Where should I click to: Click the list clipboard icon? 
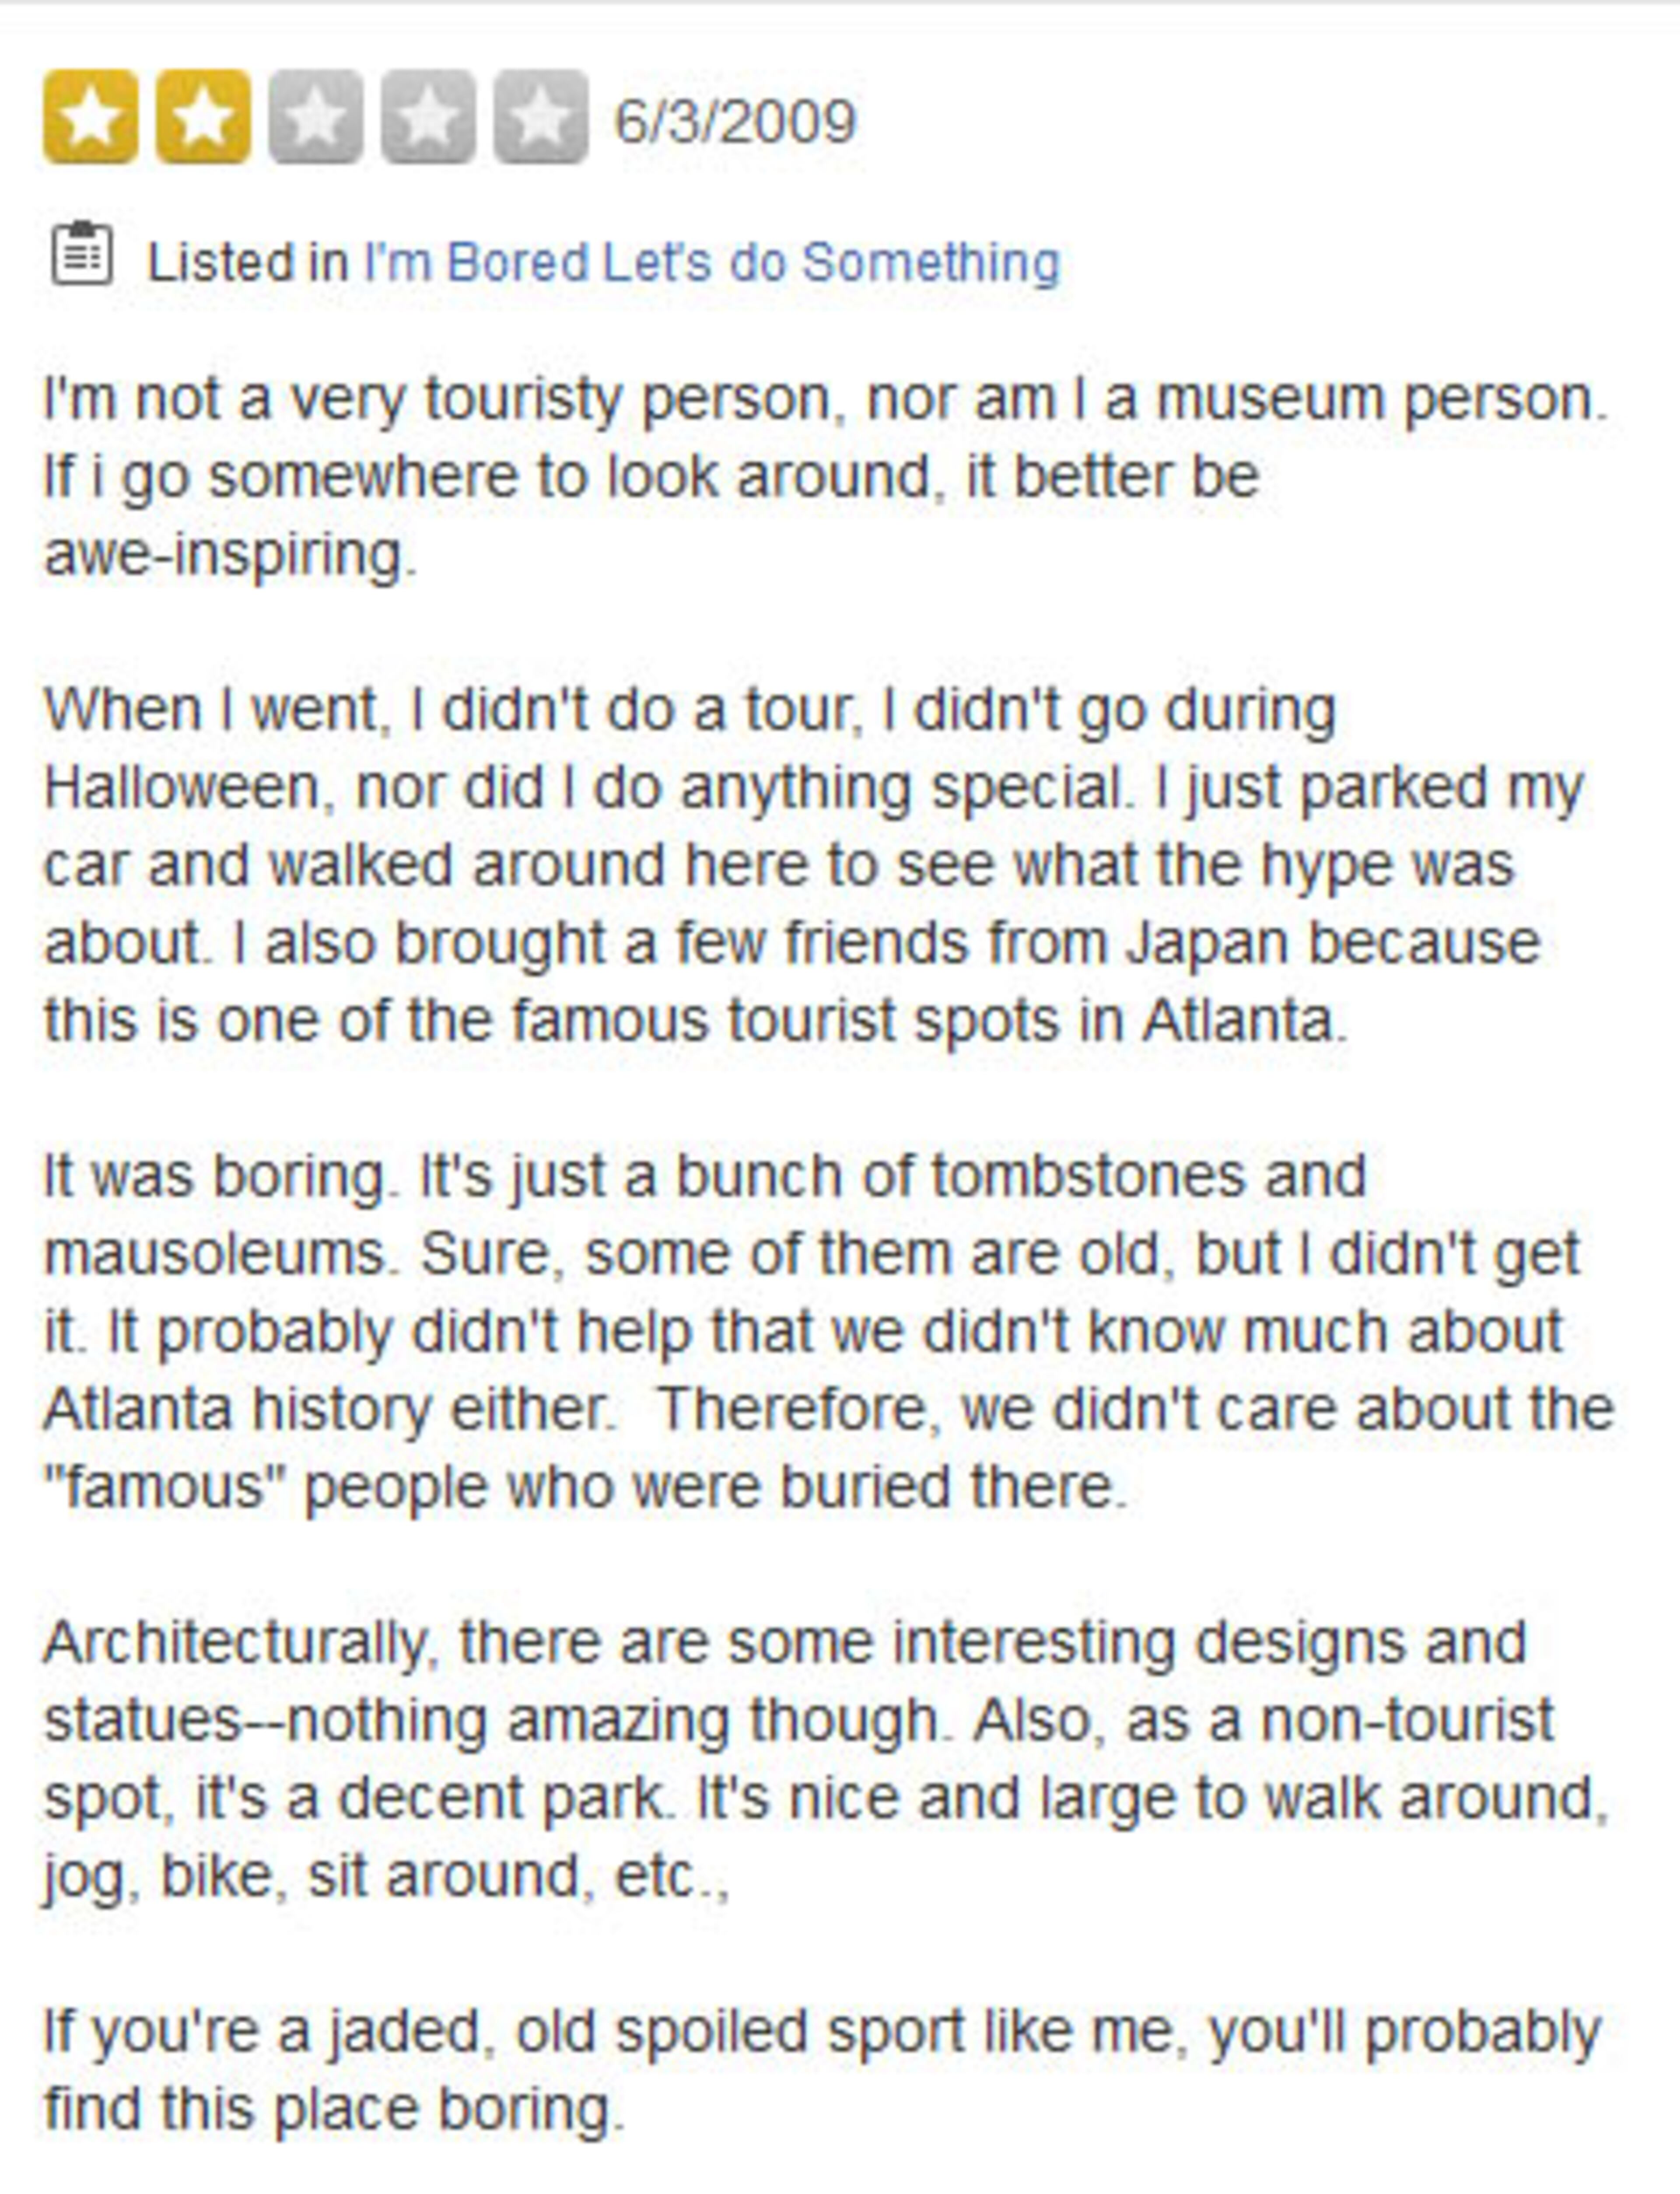pyautogui.click(x=82, y=254)
